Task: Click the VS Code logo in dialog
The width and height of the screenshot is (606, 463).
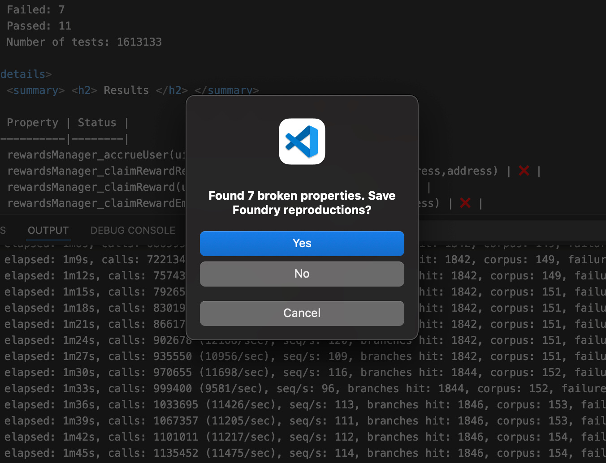Action: pyautogui.click(x=302, y=141)
